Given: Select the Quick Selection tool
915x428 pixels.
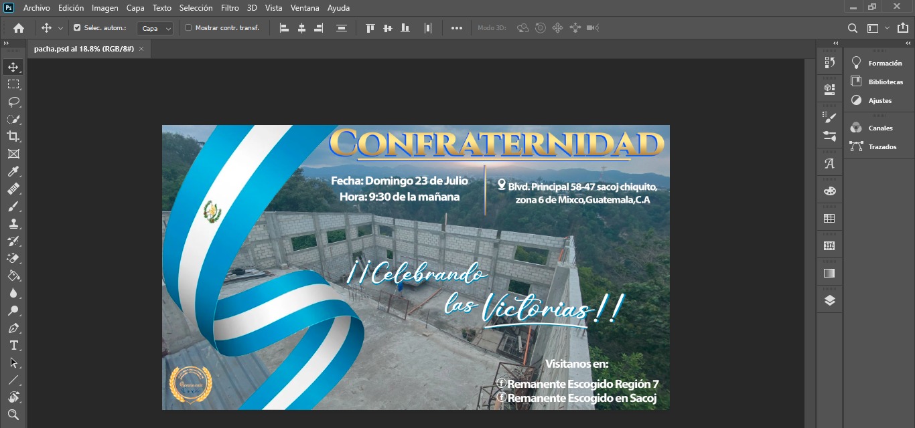Looking at the screenshot, I should pyautogui.click(x=13, y=119).
